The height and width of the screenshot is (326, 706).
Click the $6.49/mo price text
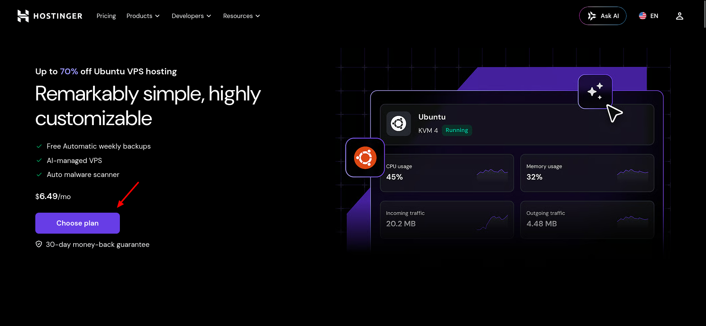click(x=53, y=196)
